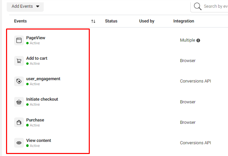This screenshot has width=228, height=156.
Task: Open the View content event name
Action: point(39,141)
